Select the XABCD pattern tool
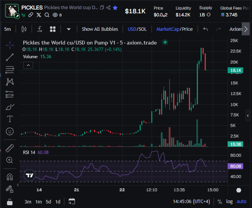The width and height of the screenshot is (252, 208). click(x=10, y=82)
